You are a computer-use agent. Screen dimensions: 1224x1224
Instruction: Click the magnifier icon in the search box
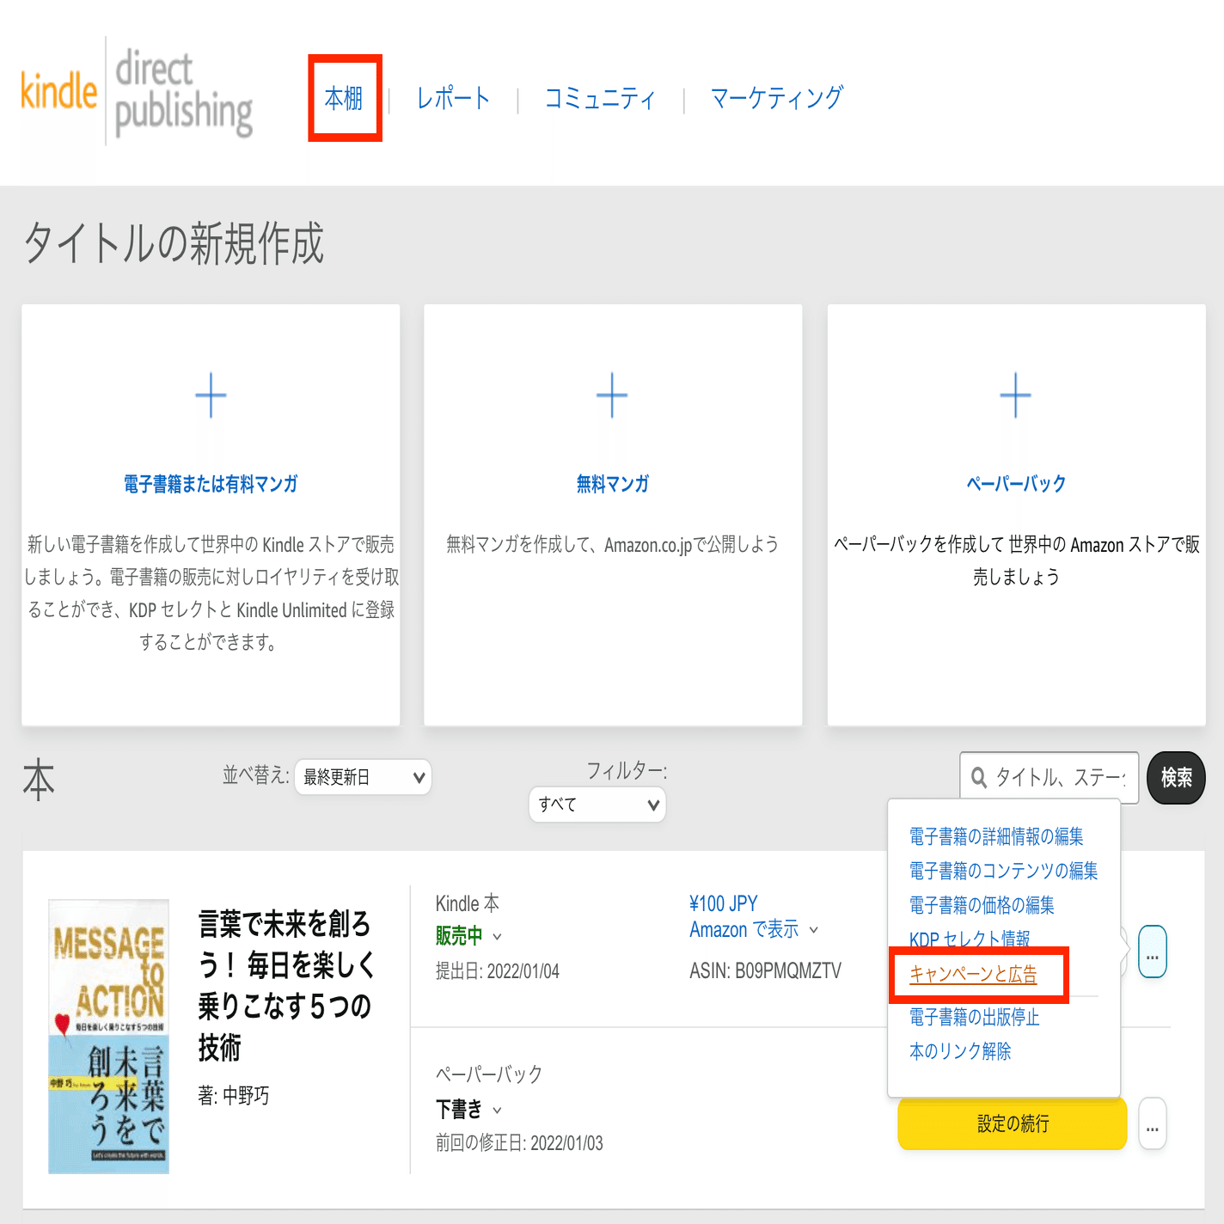click(x=980, y=778)
